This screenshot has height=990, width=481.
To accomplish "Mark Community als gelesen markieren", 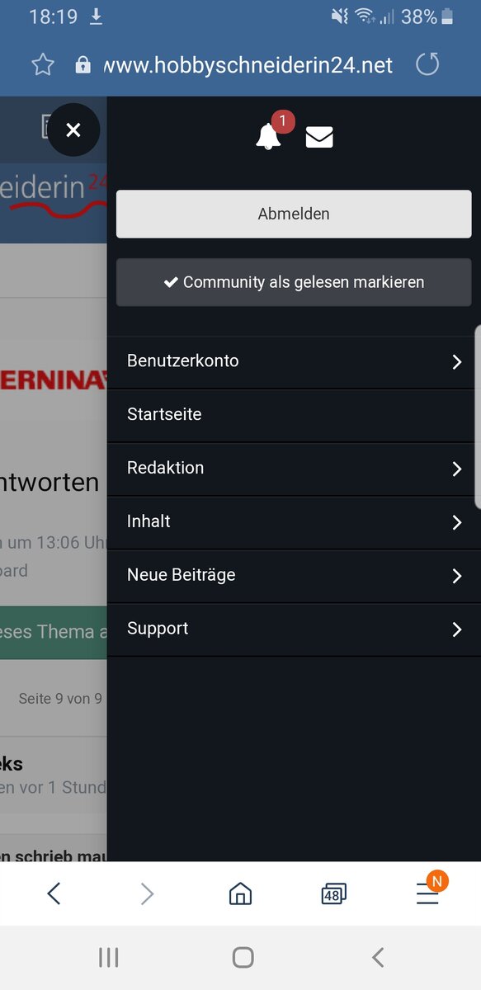I will click(294, 282).
